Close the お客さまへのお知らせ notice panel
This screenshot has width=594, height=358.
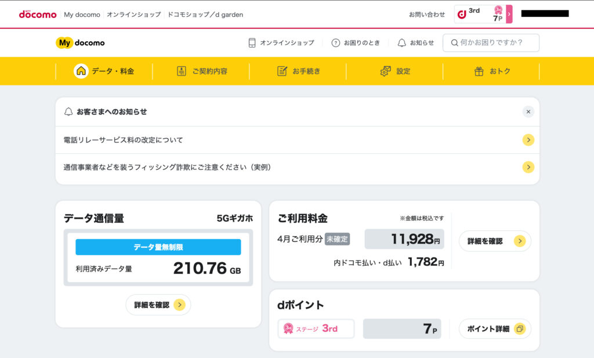click(x=528, y=111)
